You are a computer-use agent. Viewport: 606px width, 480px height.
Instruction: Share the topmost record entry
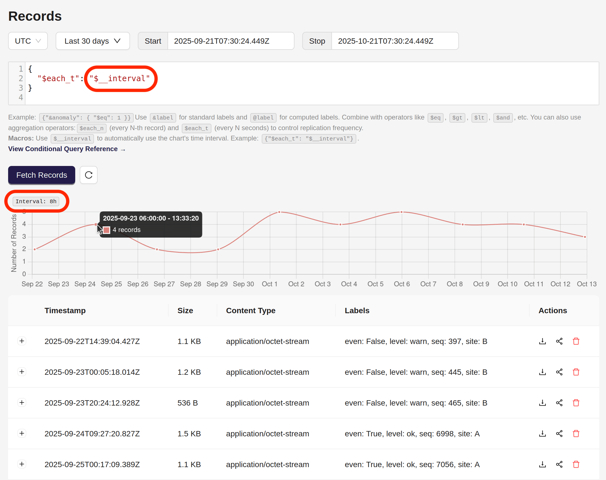[x=559, y=341]
